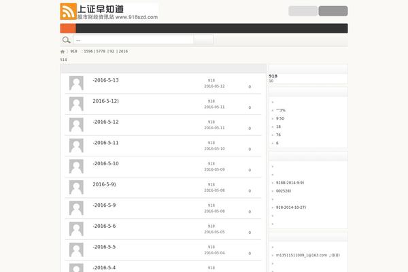Open the post titled -2016-5-13
Image resolution: width=408 pixels, height=272 pixels.
105,80
